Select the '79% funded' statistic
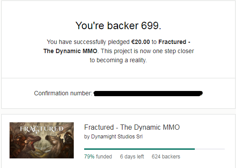This screenshot has width=236, height=168. [x=98, y=157]
